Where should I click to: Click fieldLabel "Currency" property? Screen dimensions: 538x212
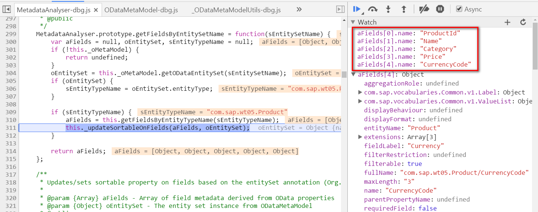click(x=404, y=146)
